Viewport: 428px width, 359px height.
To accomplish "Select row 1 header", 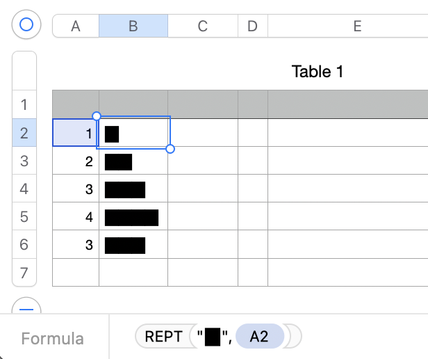I will tap(24, 105).
